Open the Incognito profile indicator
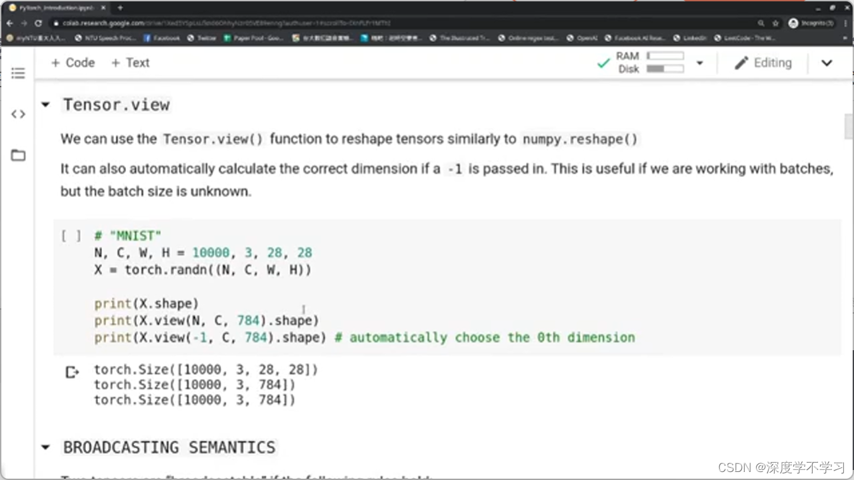 pyautogui.click(x=811, y=23)
